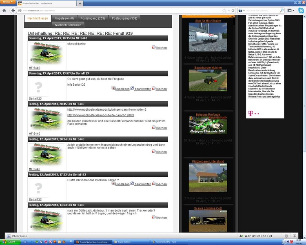Click unread icon on the 13:57 Serial123 message
The image size is (306, 245).
pos(113,88)
